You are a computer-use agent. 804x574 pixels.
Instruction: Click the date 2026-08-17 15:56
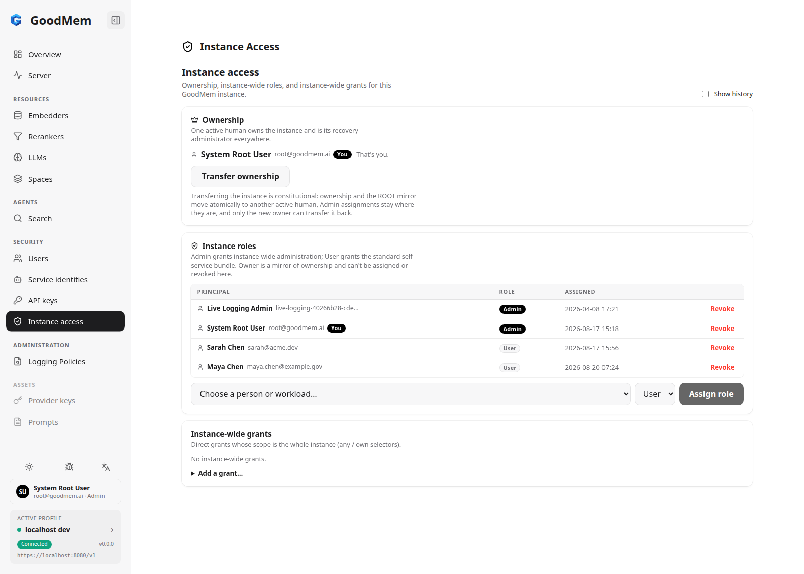pos(591,348)
